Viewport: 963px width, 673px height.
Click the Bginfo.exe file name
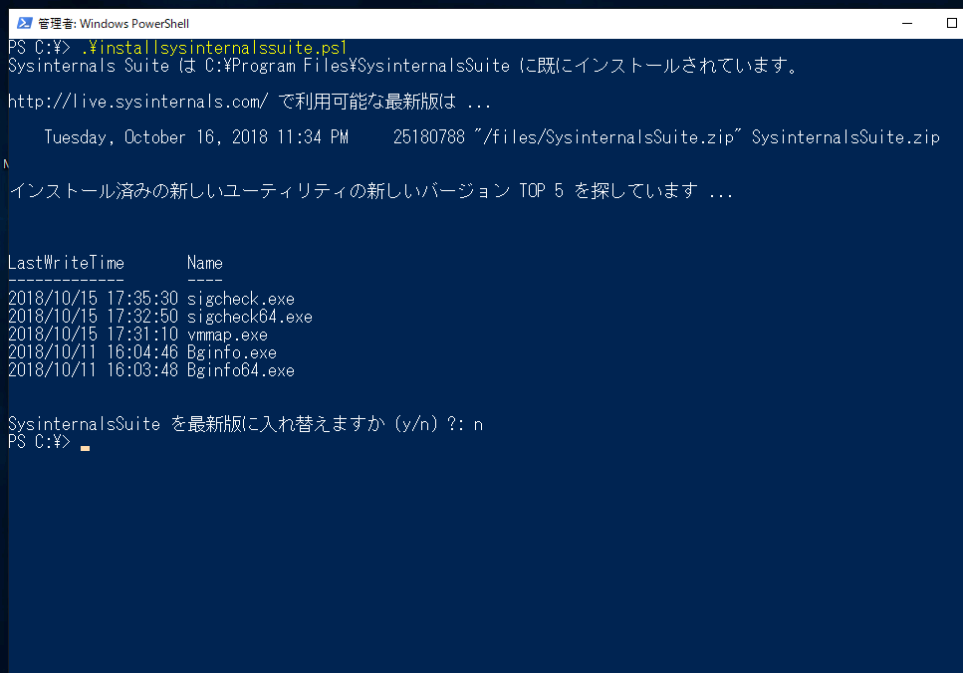231,351
